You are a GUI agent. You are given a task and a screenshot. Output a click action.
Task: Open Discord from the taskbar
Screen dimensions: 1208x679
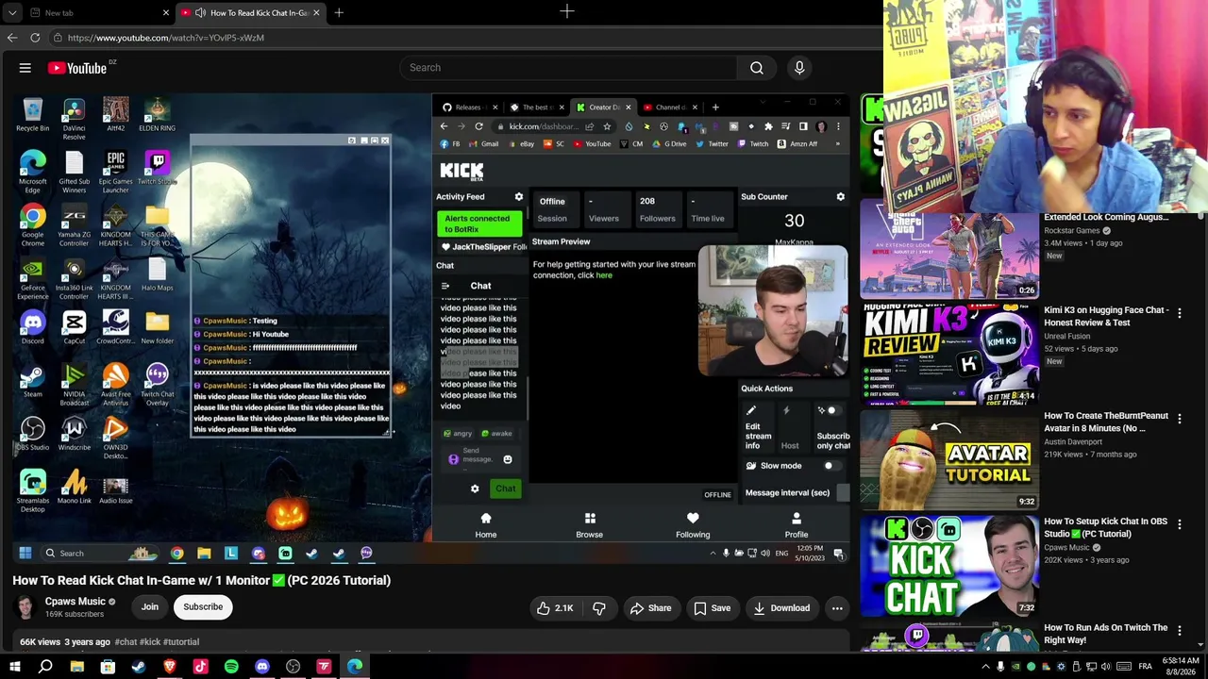pyautogui.click(x=262, y=667)
